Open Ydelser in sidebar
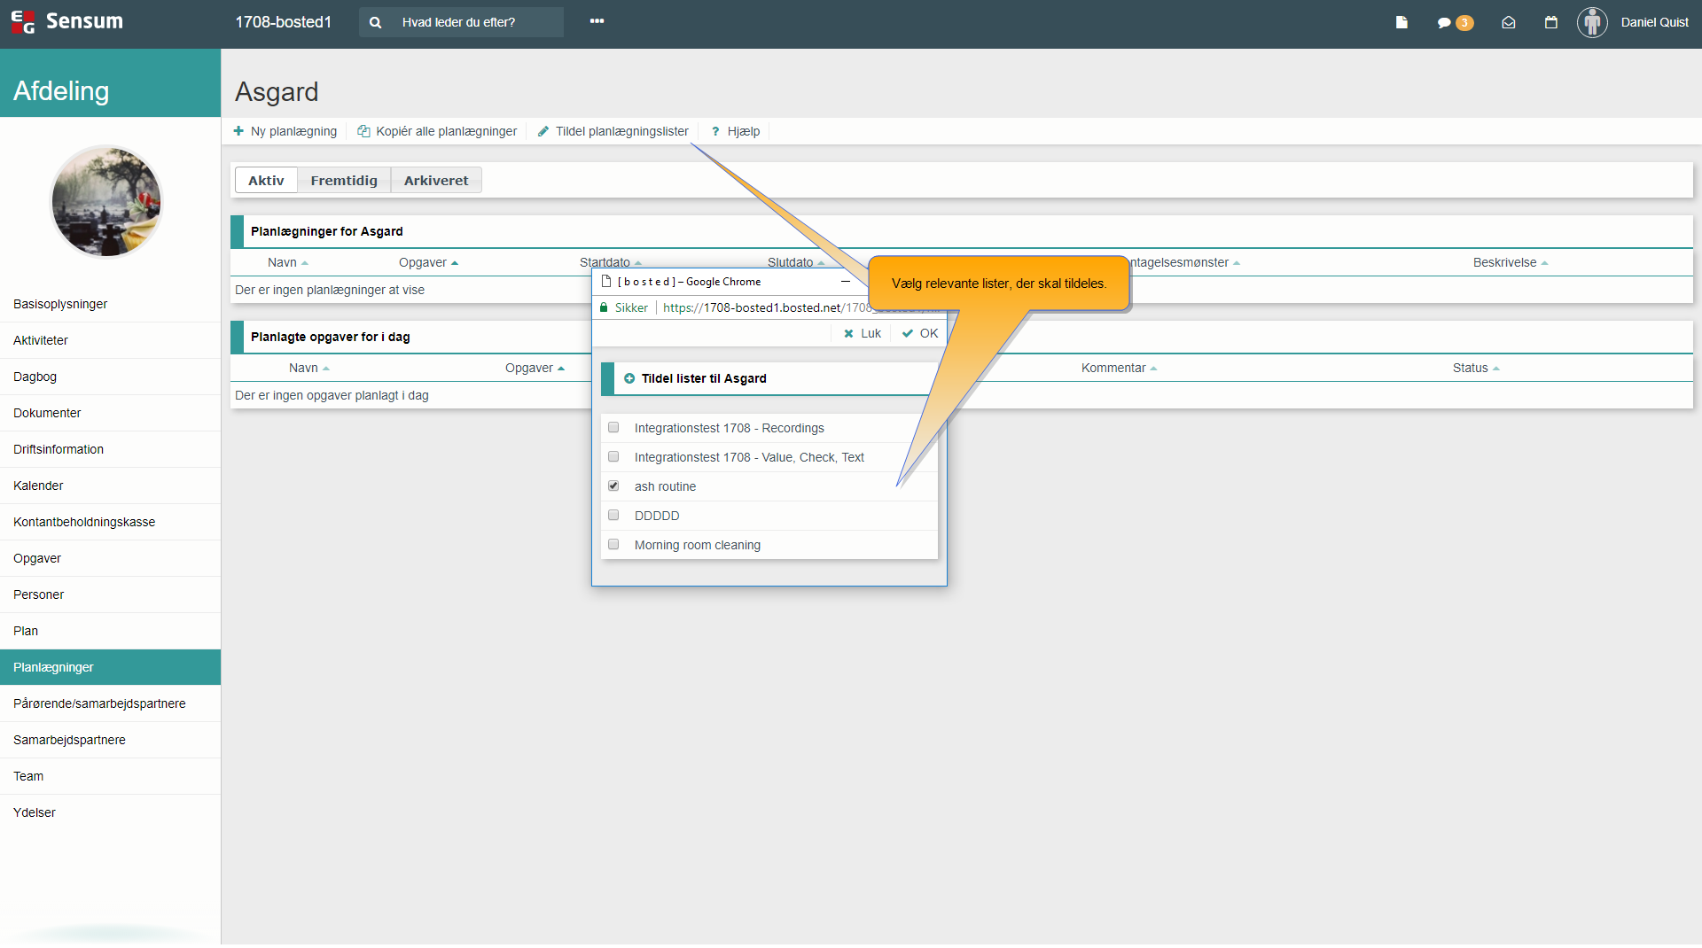Viewport: 1702px width, 948px height. pos(110,812)
